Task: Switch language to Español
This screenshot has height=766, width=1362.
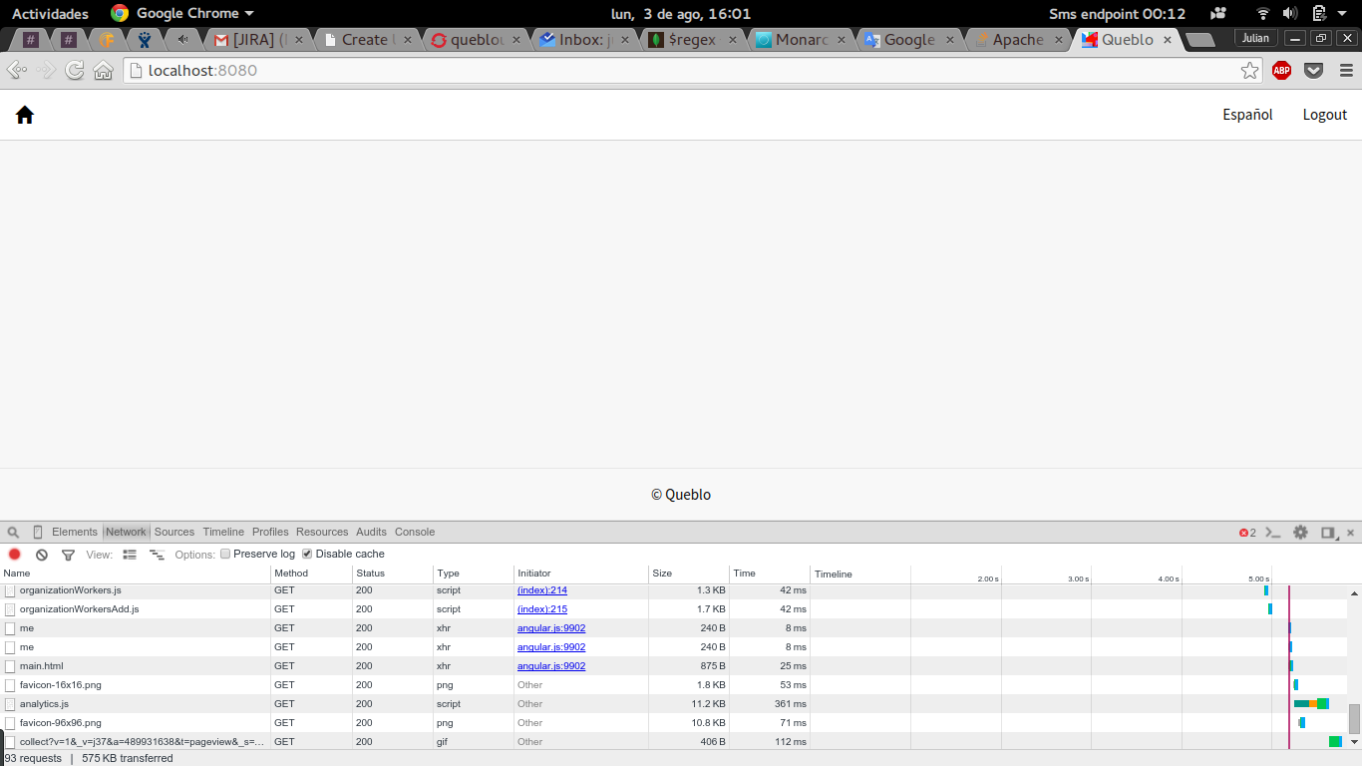Action: click(x=1247, y=115)
